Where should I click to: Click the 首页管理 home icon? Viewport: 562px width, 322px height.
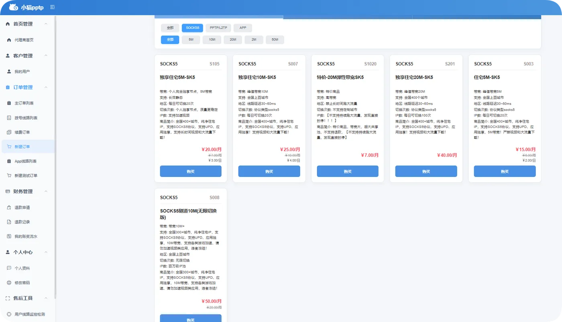[8, 24]
